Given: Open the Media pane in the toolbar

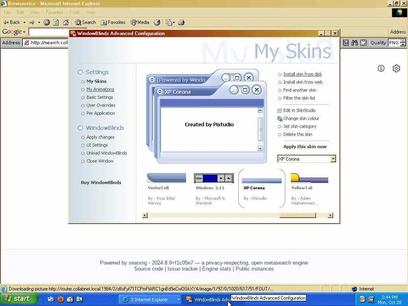Looking at the screenshot, I should pyautogui.click(x=140, y=22).
